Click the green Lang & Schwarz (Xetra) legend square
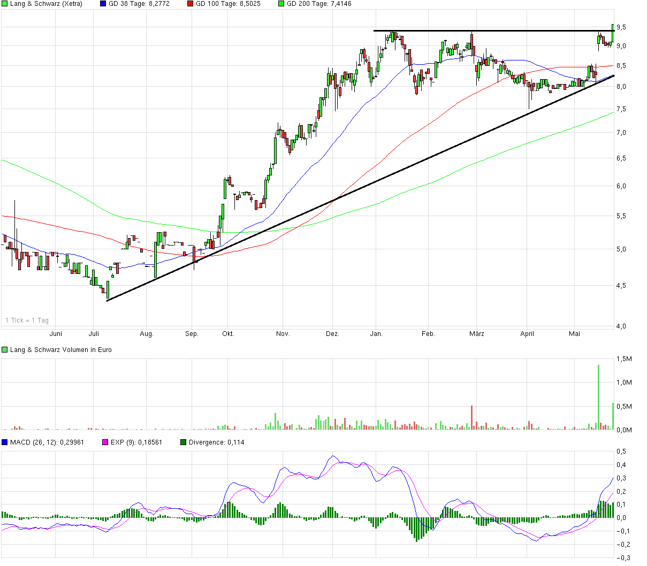This screenshot has width=647, height=566. (5, 4)
